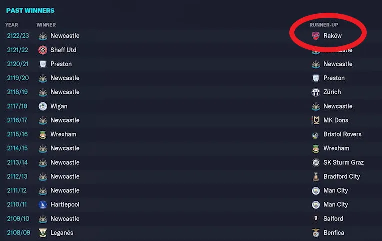Open the 2108/09 season link
Screen dimensions: 382x241
[x=18, y=233]
